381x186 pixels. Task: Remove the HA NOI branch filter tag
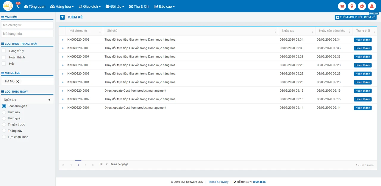tap(18, 82)
